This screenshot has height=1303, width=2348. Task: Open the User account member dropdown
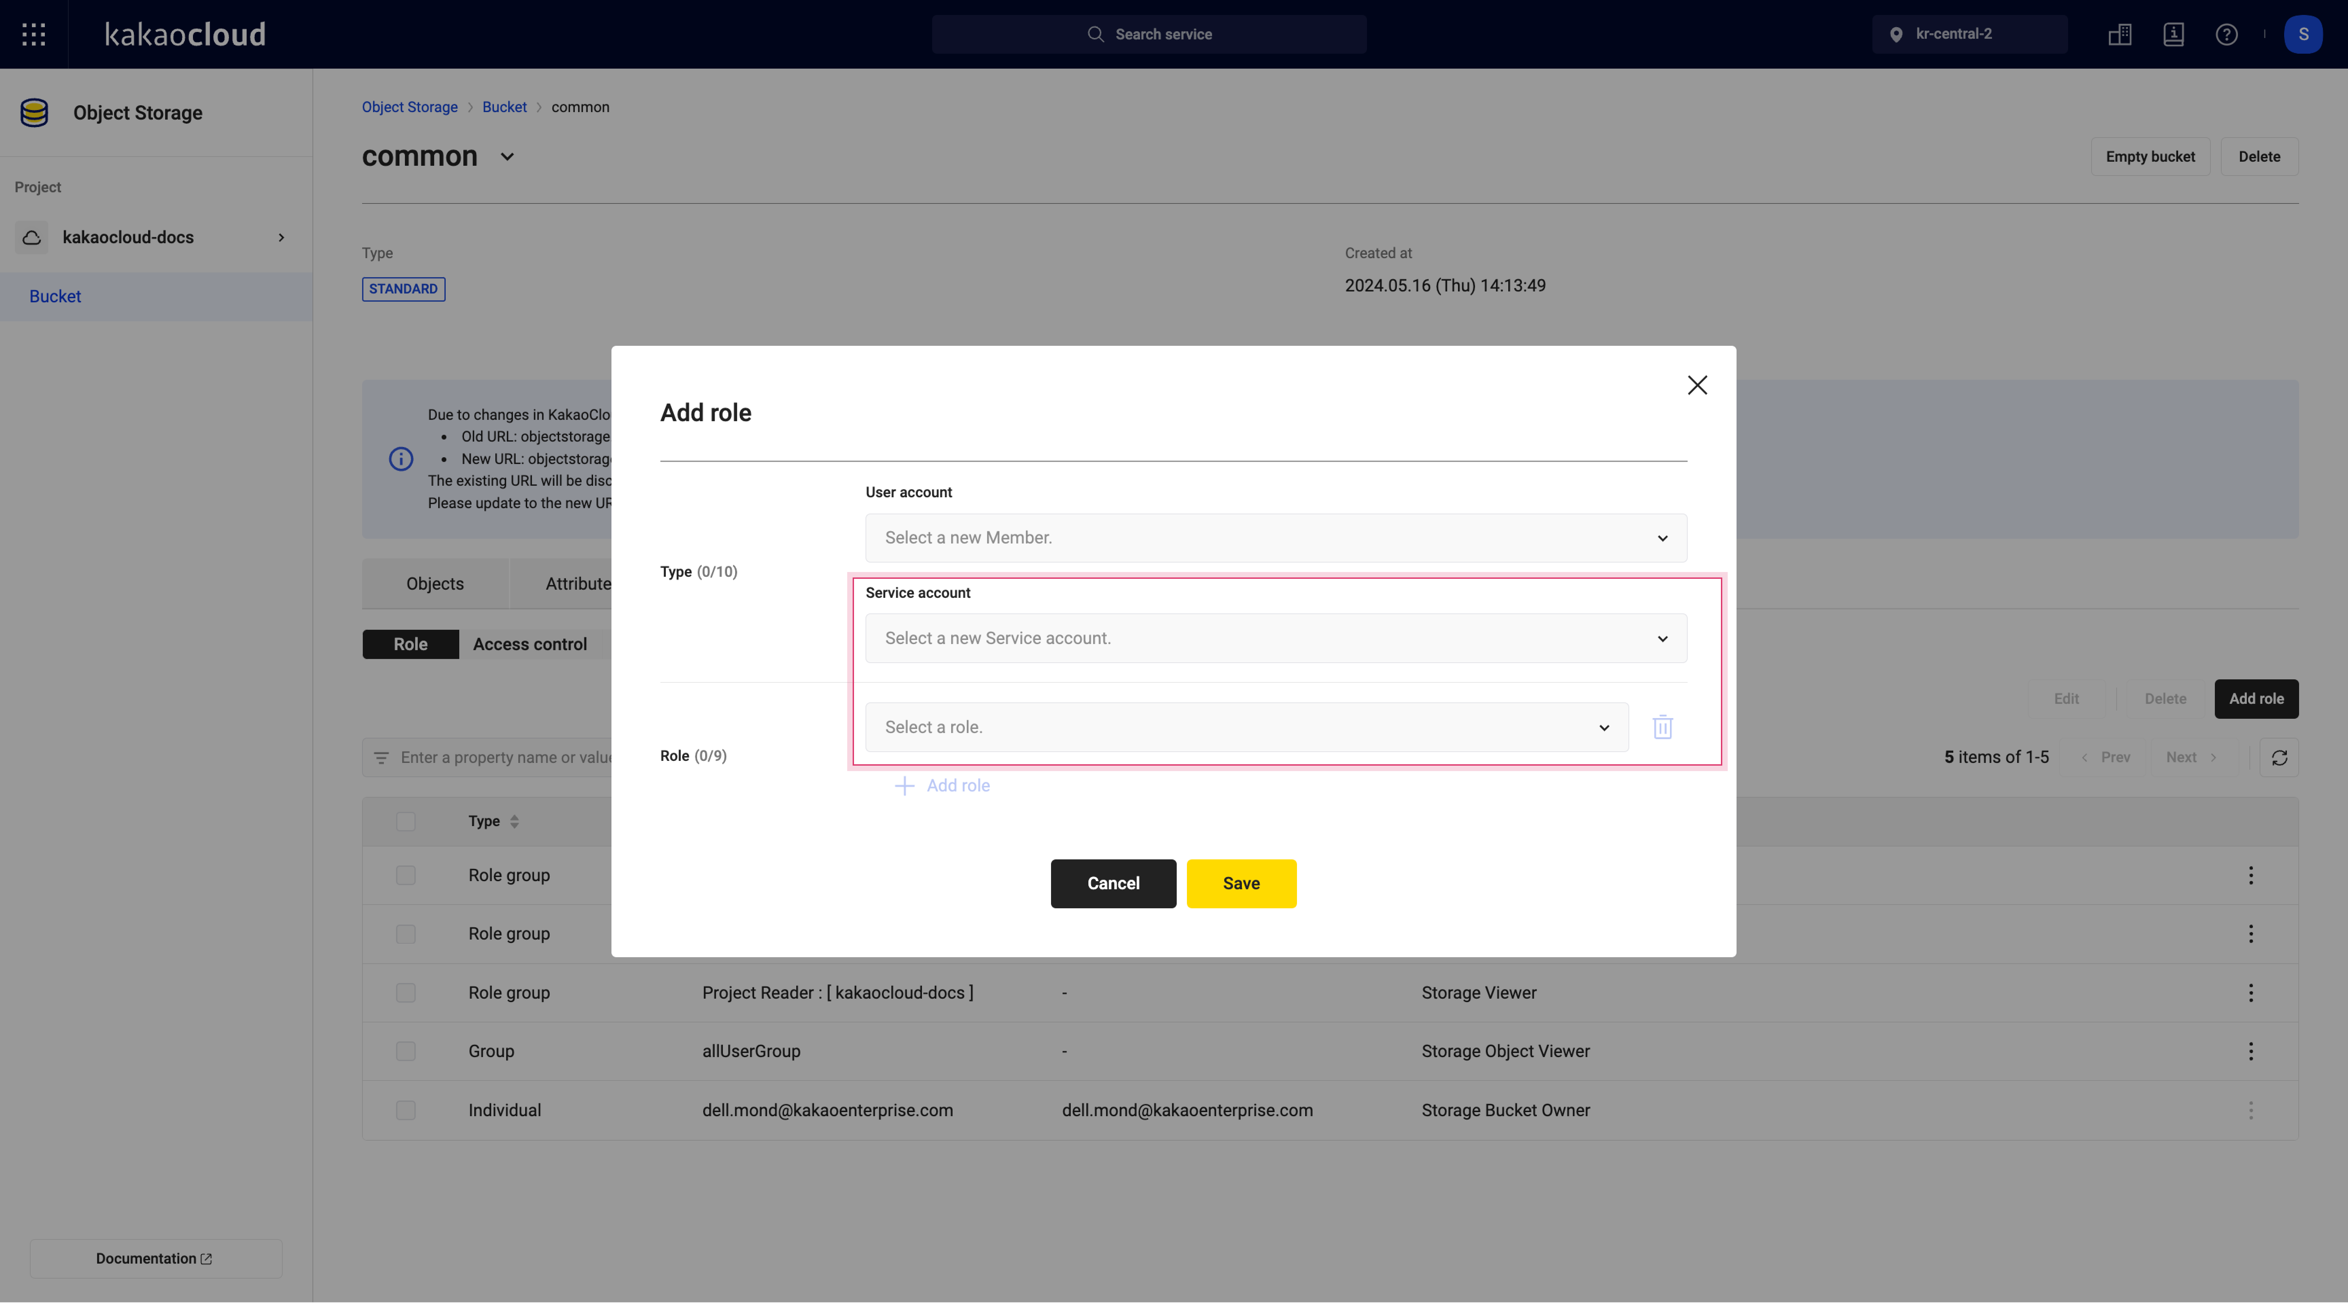(1276, 538)
